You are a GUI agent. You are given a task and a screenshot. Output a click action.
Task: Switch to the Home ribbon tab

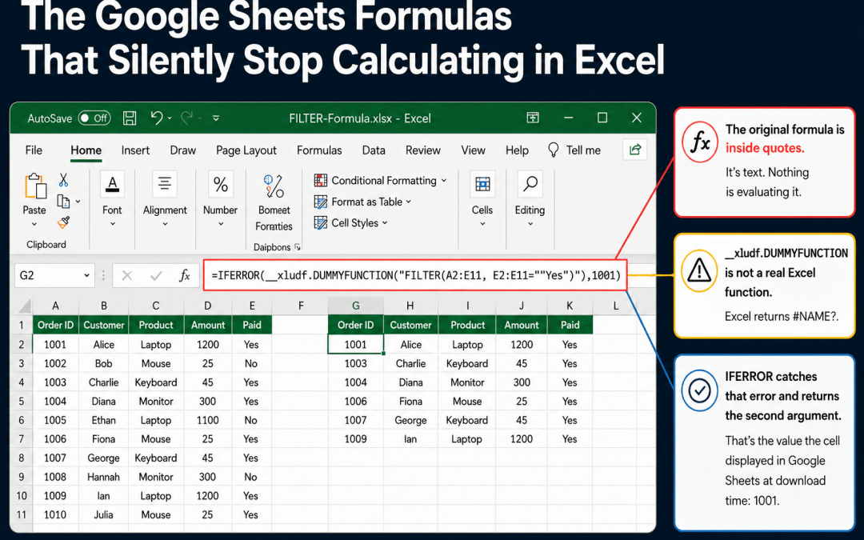coord(86,150)
